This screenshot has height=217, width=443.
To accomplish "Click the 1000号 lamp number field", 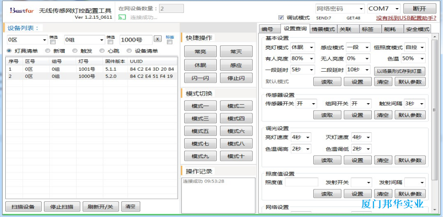I will tap(136, 40).
